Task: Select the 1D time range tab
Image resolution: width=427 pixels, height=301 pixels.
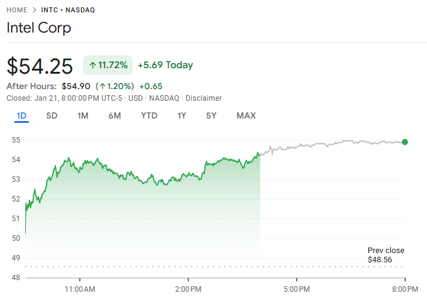Action: pos(22,115)
